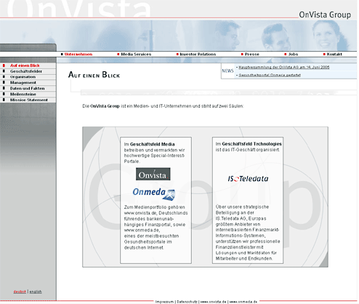Click the OnVista logo in Media box

coord(153,174)
